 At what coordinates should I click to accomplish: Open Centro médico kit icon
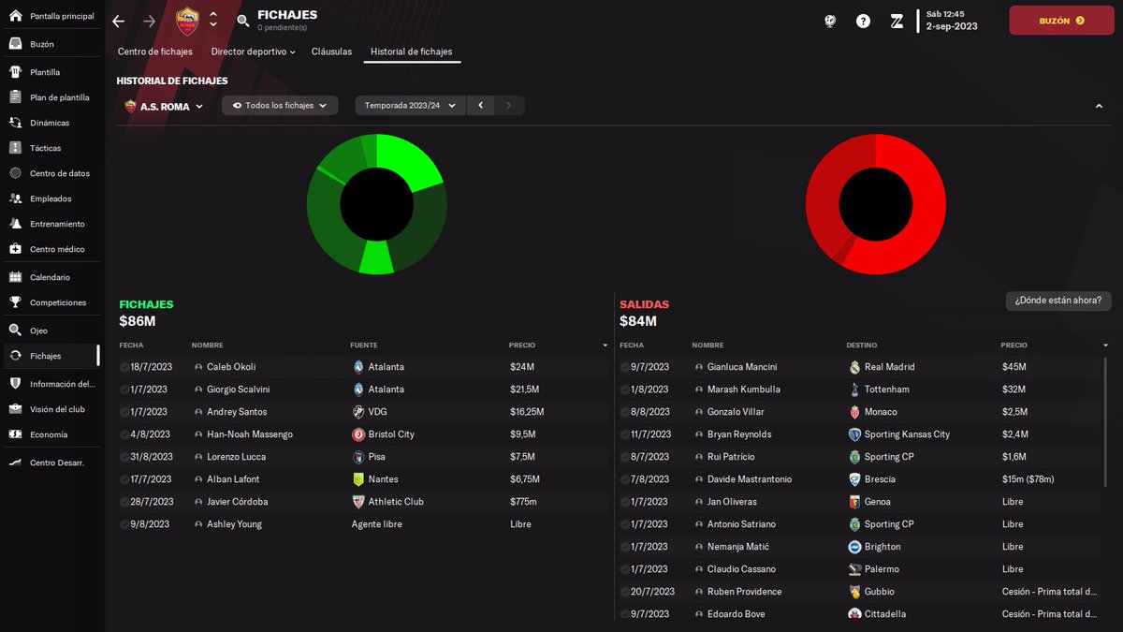pos(15,249)
